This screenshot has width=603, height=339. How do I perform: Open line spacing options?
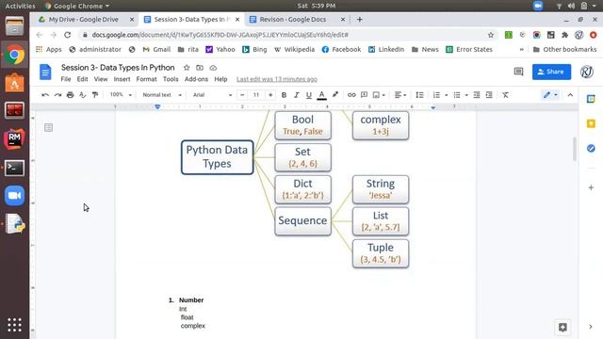pos(419,95)
